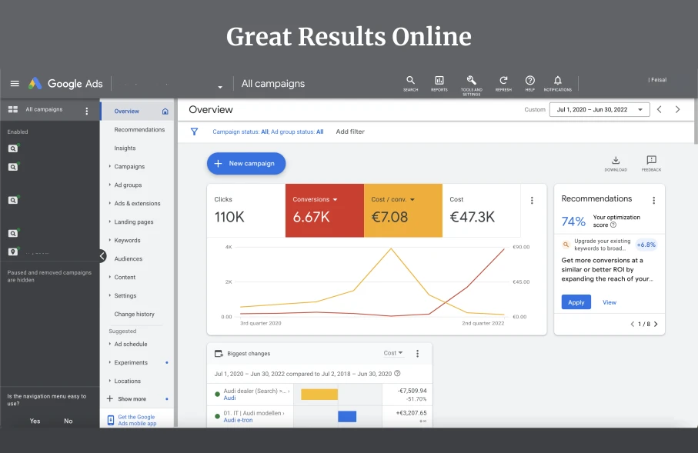This screenshot has width=698, height=453.
Task: Go to next recommendation arrow
Action: [656, 324]
